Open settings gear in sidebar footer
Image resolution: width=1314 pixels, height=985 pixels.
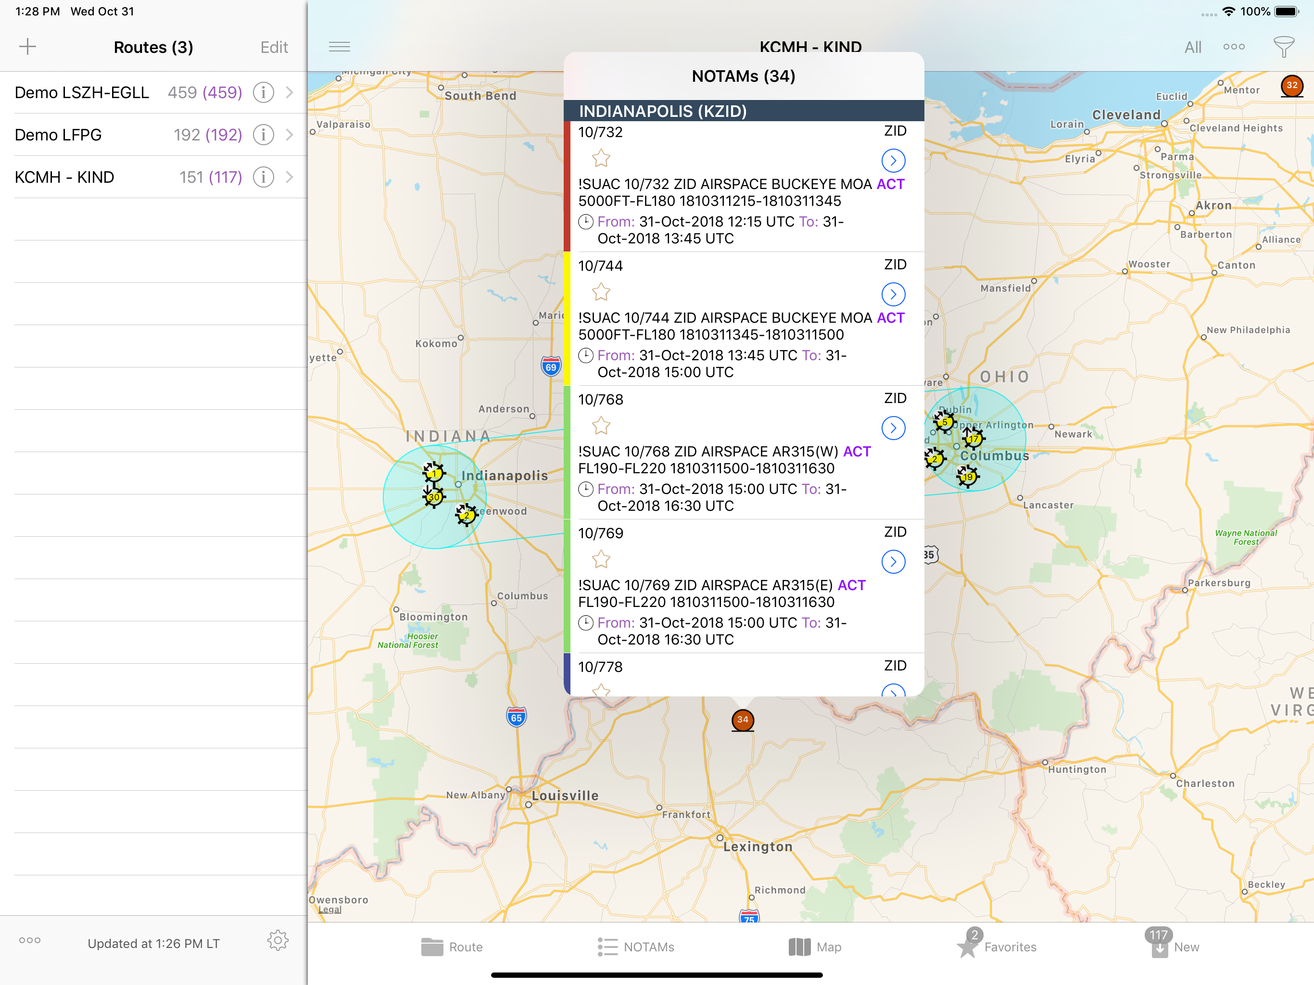click(x=278, y=940)
